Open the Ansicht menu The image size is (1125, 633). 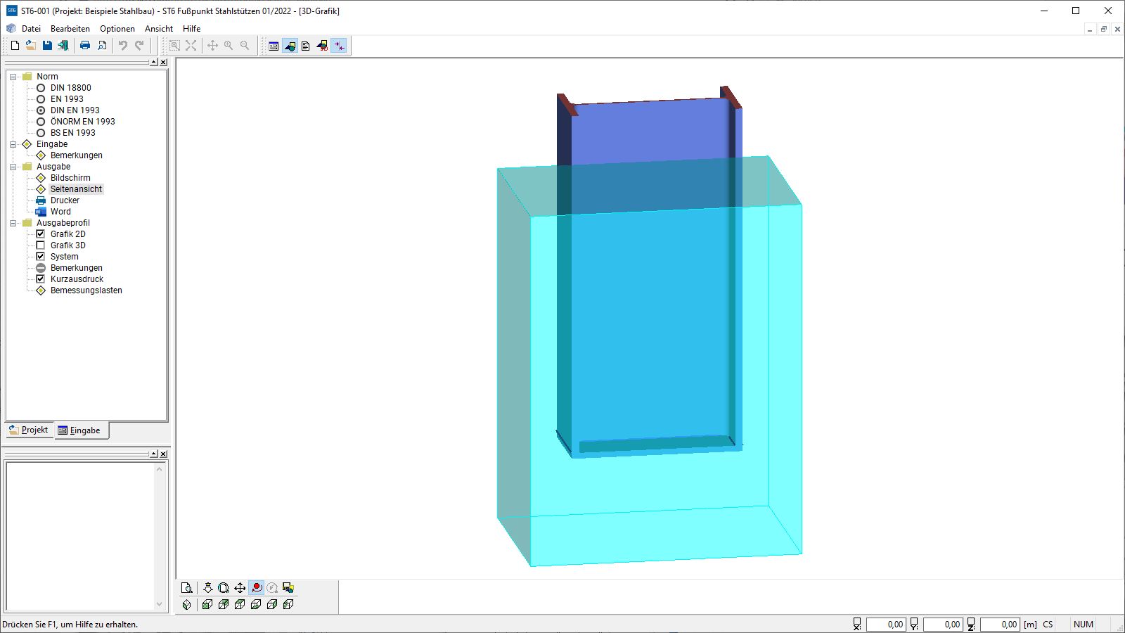point(159,29)
